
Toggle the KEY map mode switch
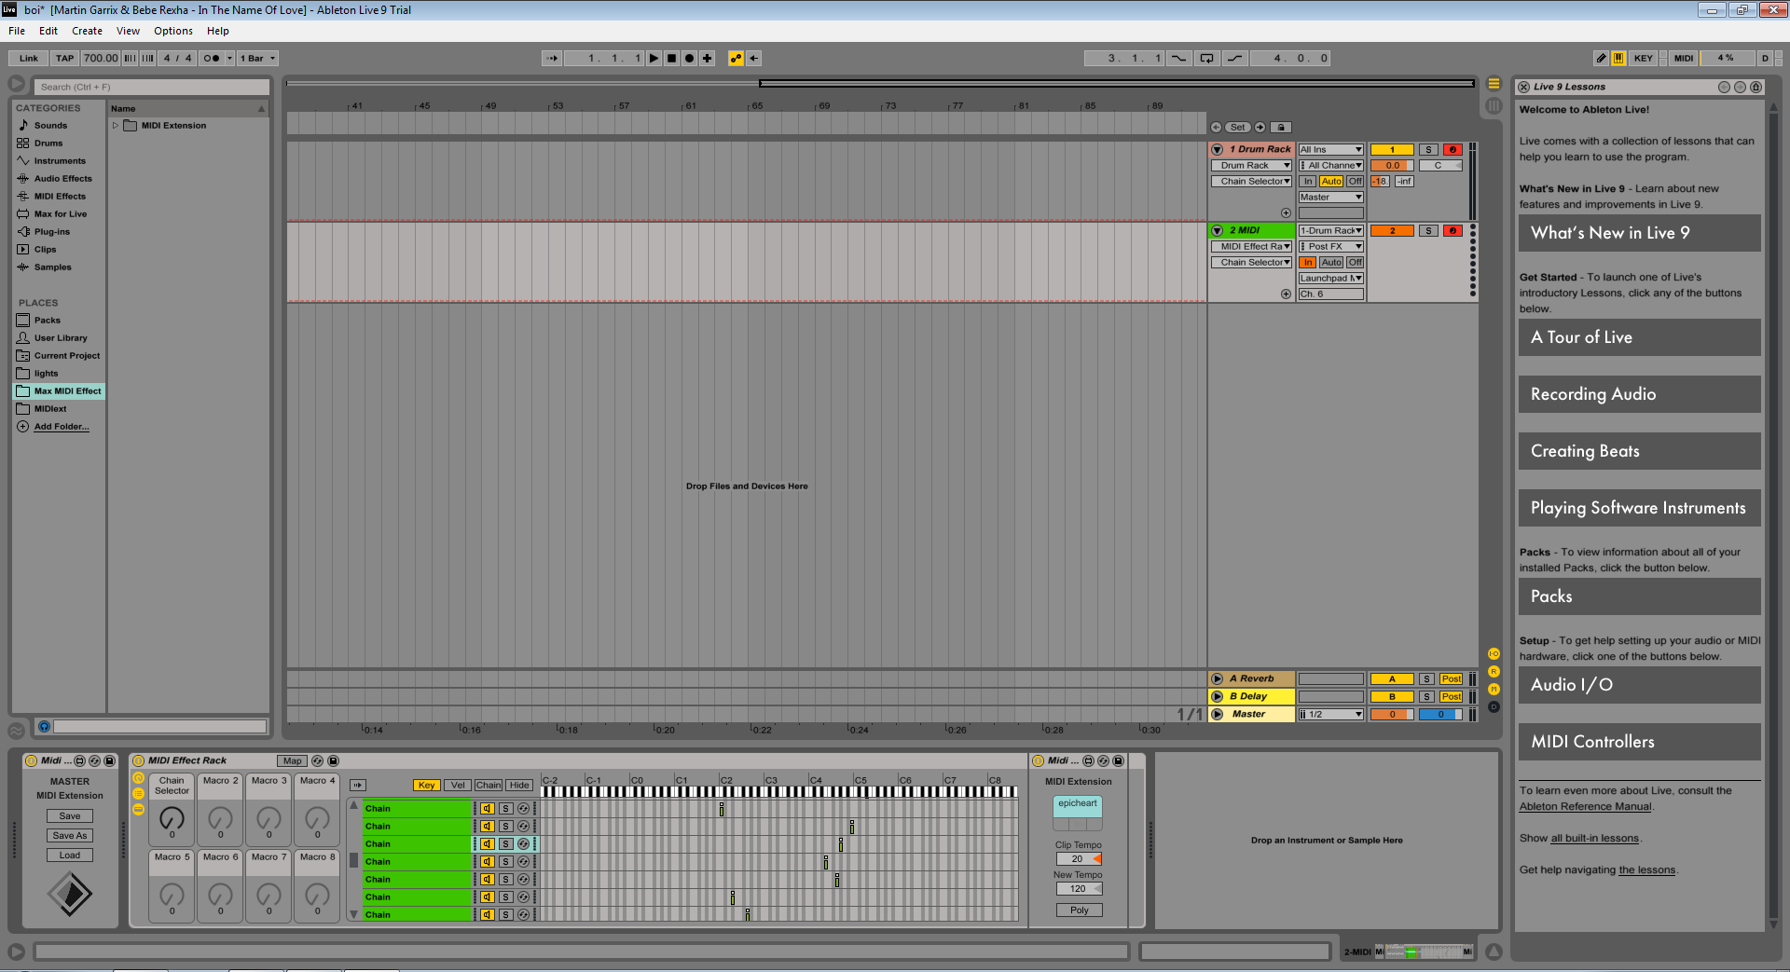[x=1644, y=58]
